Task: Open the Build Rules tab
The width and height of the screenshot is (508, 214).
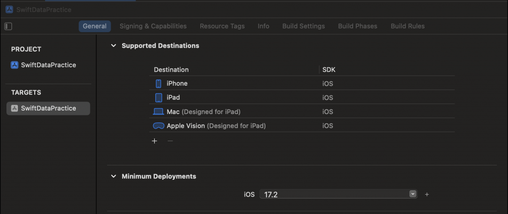Action: click(x=408, y=26)
